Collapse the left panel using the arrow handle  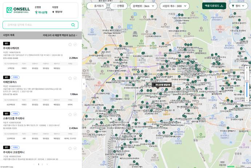point(84,84)
